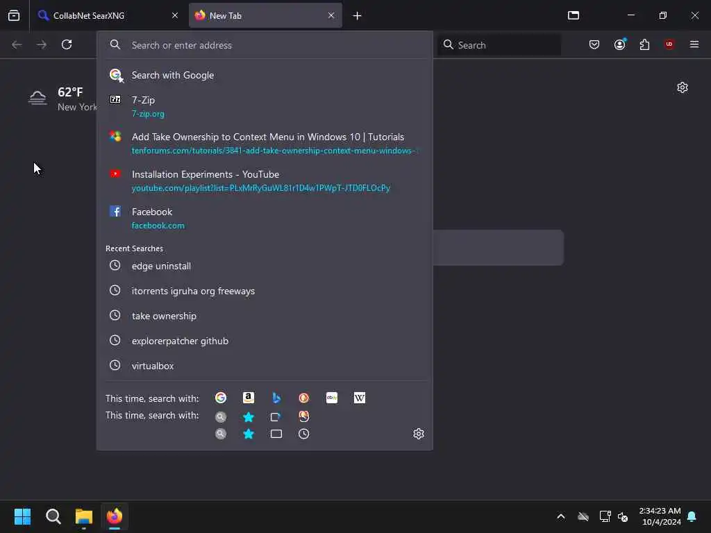
Task: Select recent search 'take ownership'
Action: [x=265, y=316]
